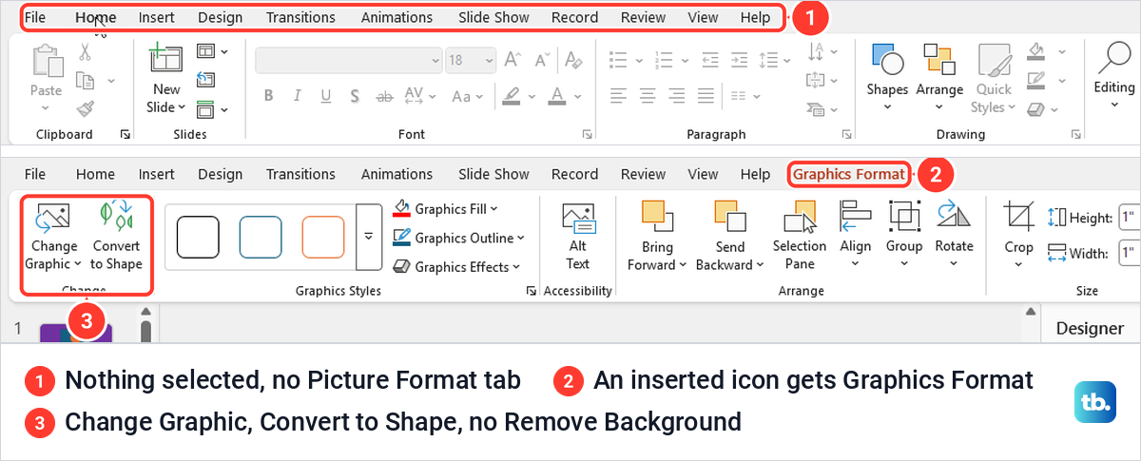Click the Copy icon in Clipboard group

click(x=86, y=81)
